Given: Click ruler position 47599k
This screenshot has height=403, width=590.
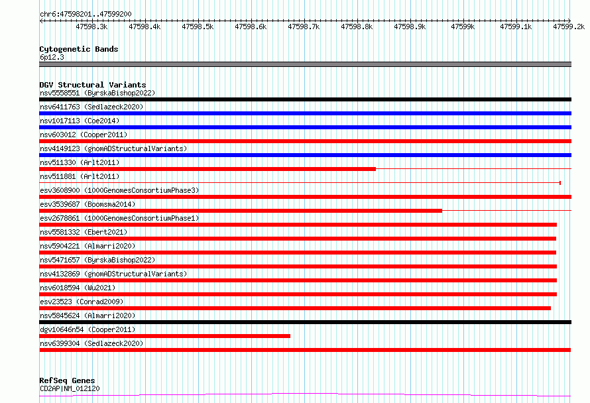Looking at the screenshot, I should coord(463,27).
